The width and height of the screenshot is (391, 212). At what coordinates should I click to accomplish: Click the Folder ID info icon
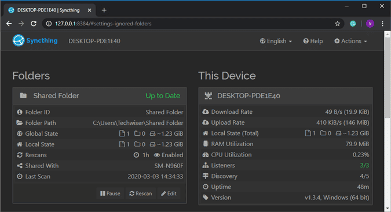tap(20, 112)
